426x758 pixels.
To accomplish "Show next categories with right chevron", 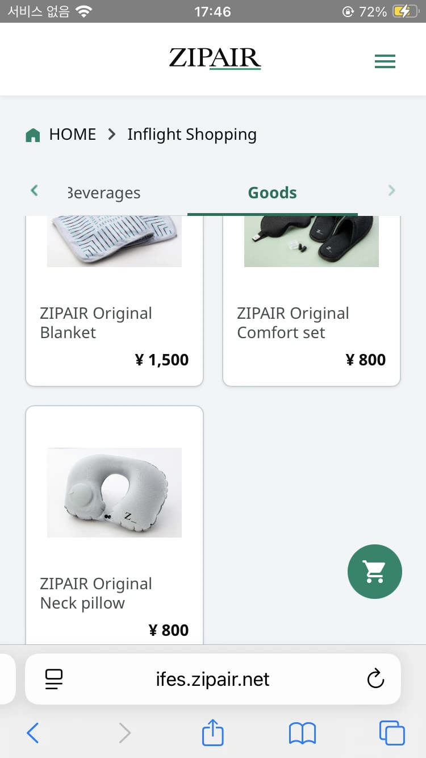I will point(391,190).
